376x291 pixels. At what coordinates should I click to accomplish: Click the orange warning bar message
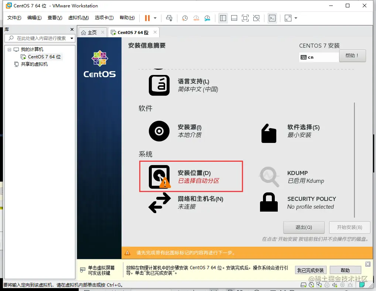[186, 253]
